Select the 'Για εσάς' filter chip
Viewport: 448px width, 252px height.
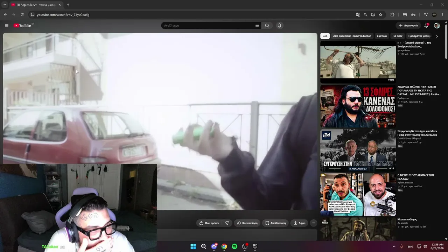(x=398, y=36)
